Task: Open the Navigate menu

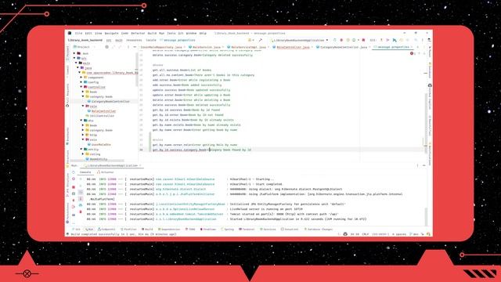Action: (x=111, y=33)
